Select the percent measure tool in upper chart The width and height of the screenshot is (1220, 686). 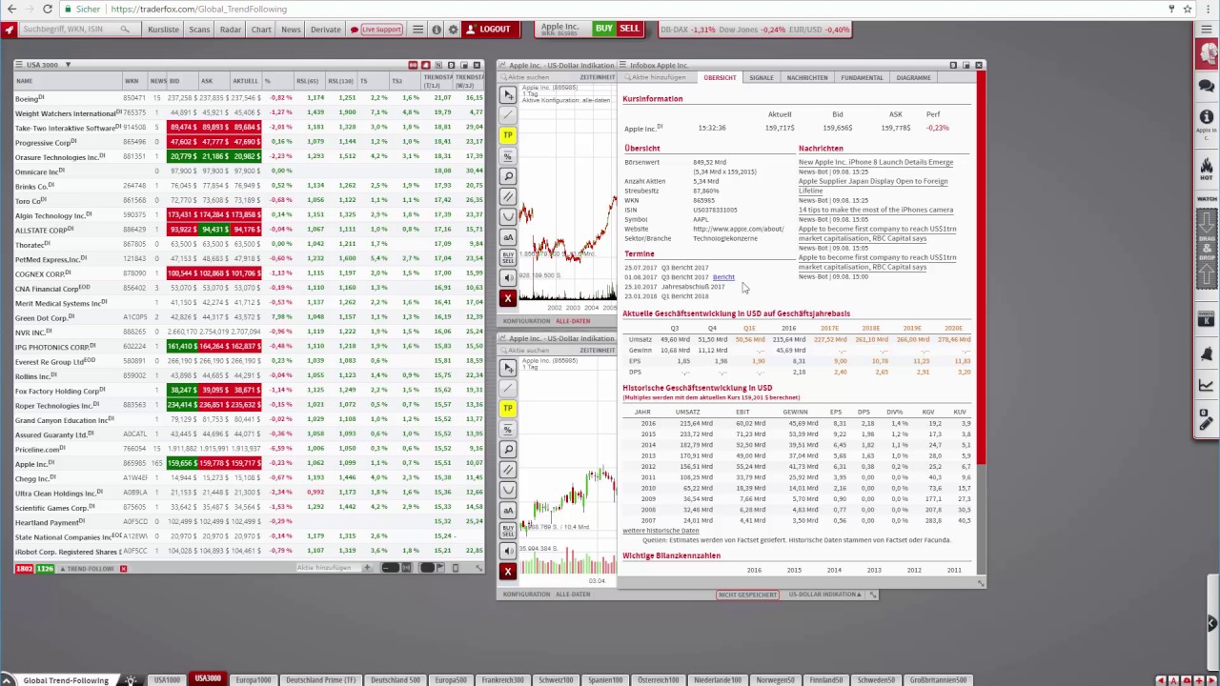[508, 155]
